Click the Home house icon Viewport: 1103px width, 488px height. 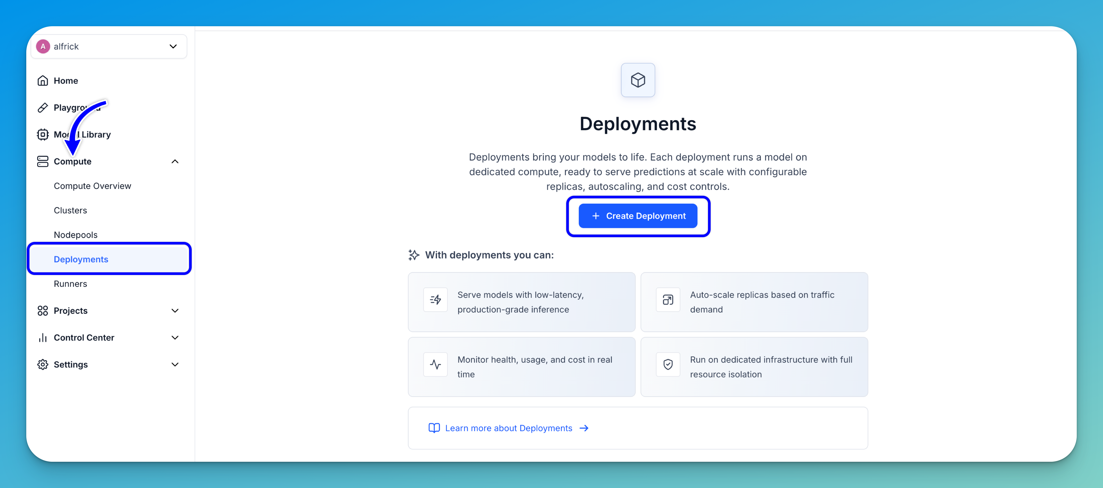coord(42,81)
